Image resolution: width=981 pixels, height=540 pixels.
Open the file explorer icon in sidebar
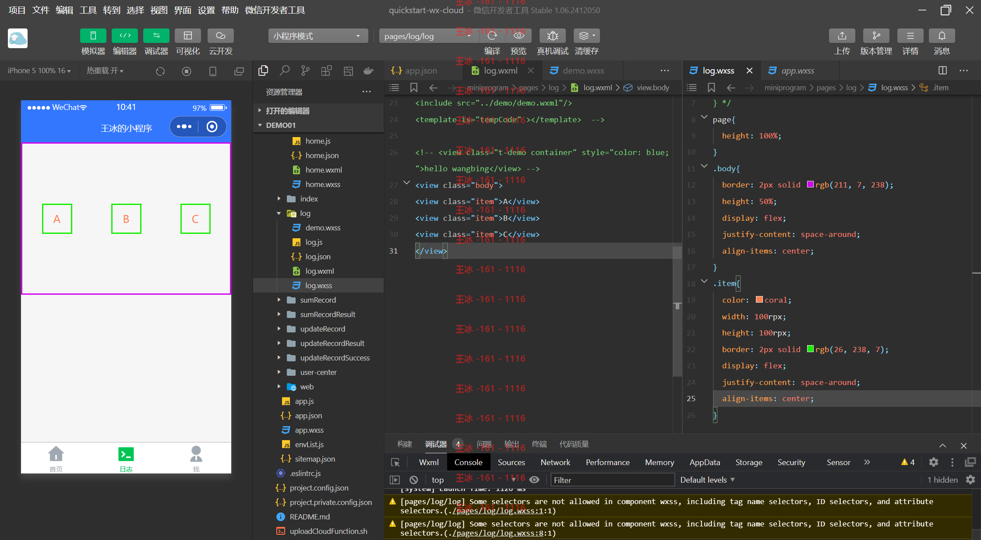tap(263, 71)
